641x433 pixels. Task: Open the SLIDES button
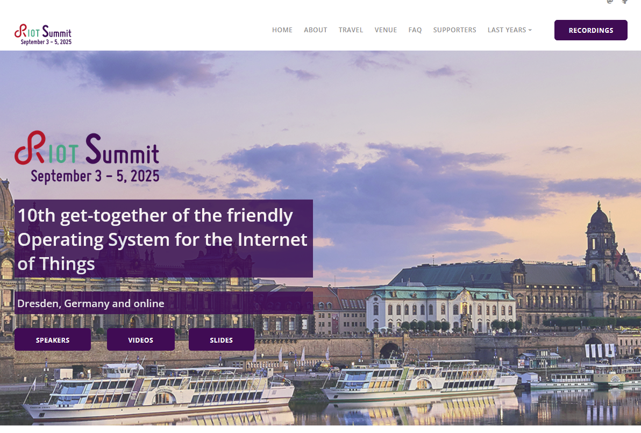(221, 340)
